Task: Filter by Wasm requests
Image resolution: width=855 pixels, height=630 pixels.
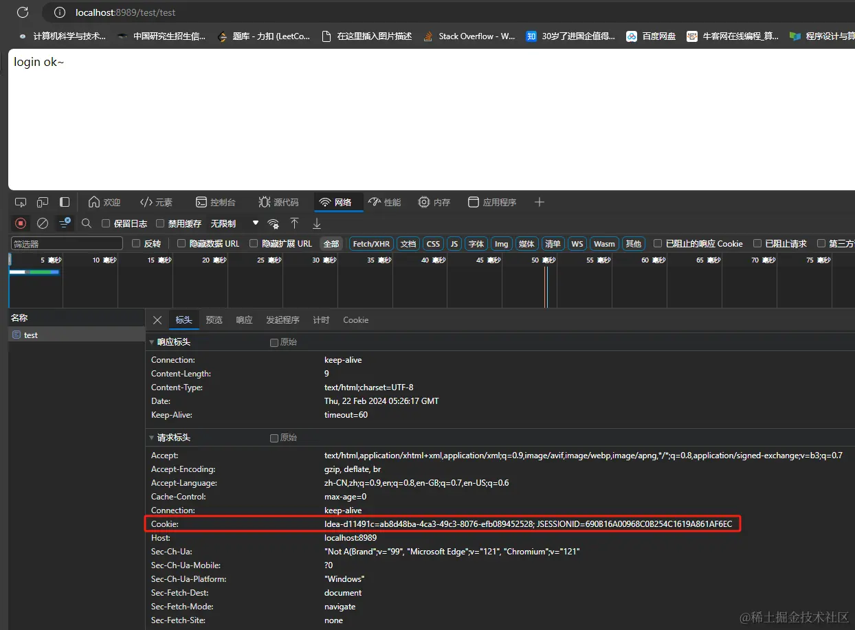Action: click(604, 243)
